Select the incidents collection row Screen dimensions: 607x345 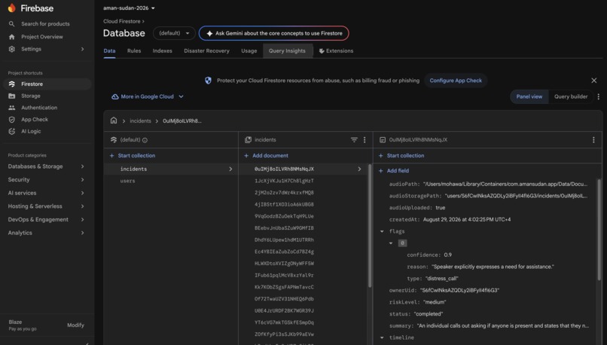click(x=171, y=169)
